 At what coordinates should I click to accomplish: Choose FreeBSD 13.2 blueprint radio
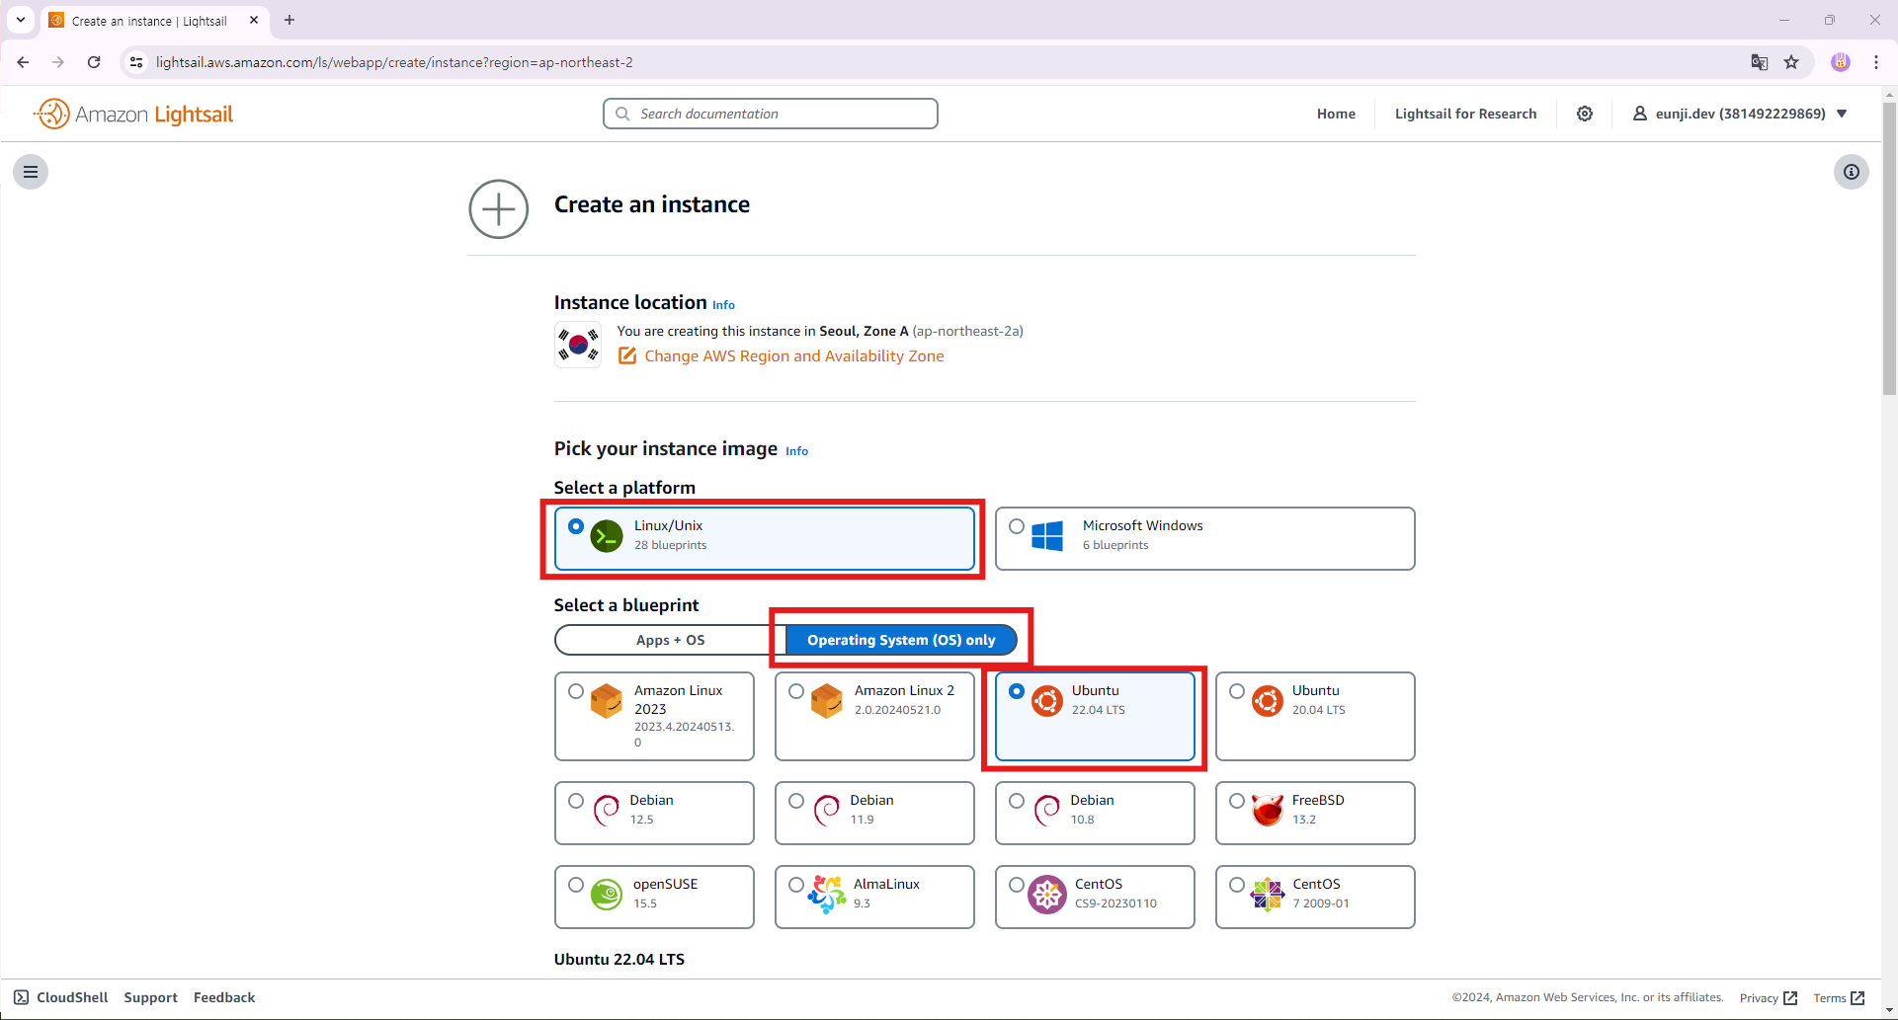(x=1237, y=801)
